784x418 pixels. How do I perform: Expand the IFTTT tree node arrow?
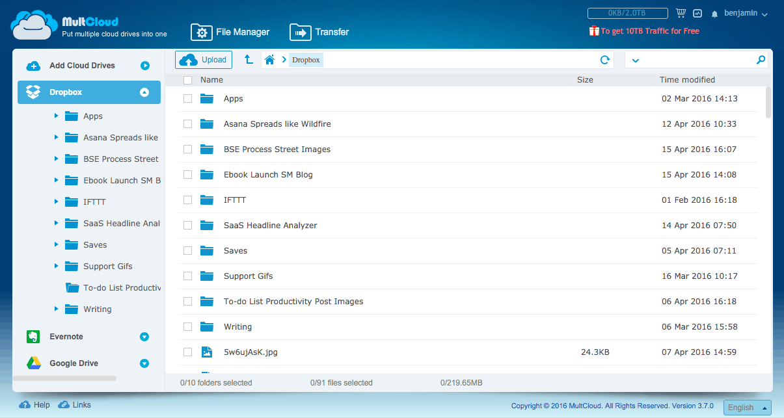click(x=57, y=202)
